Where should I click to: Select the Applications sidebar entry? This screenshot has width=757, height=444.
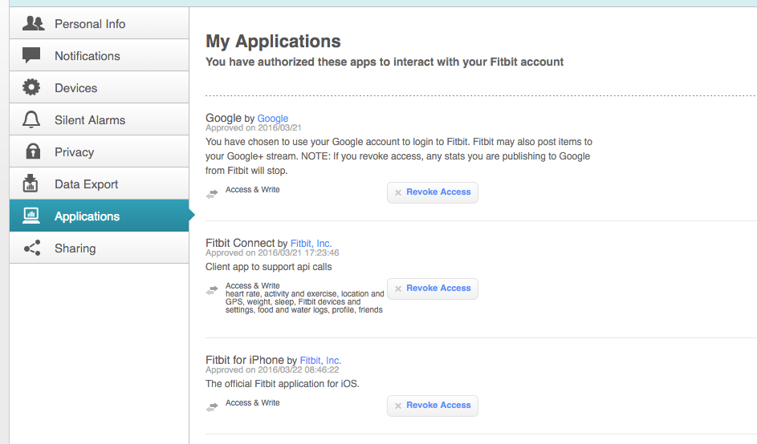(99, 216)
